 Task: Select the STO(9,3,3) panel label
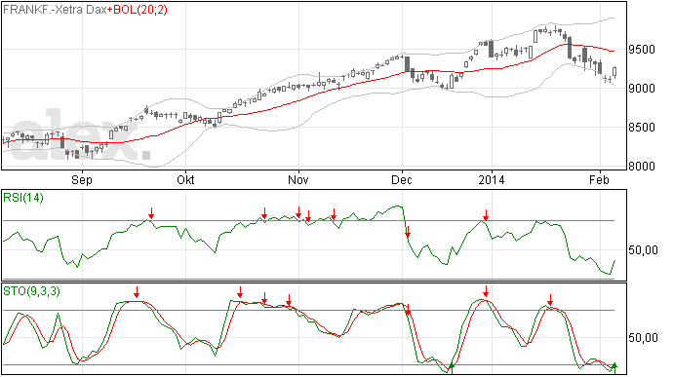[x=31, y=291]
